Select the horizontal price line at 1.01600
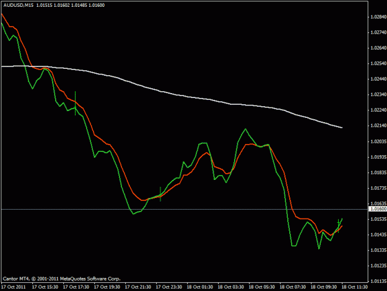 [185, 210]
